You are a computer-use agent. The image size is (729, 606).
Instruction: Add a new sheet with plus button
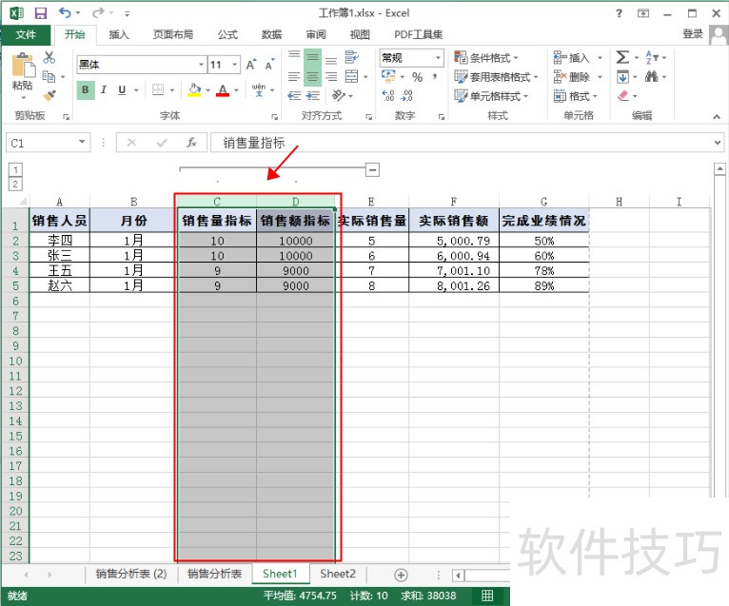pos(401,575)
